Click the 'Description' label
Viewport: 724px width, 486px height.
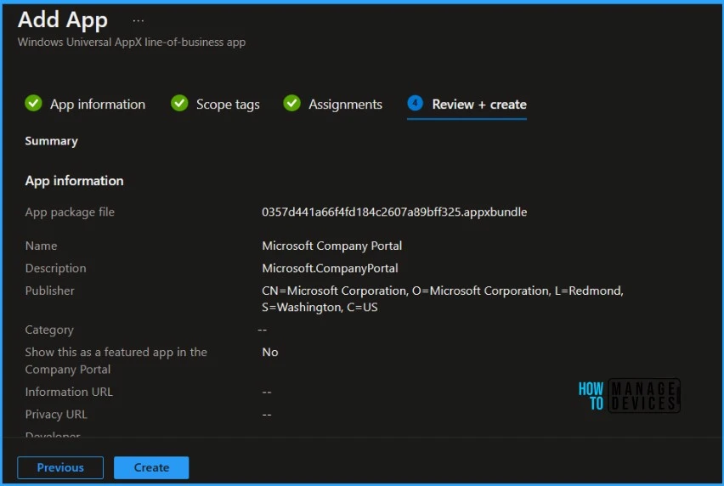coord(55,268)
